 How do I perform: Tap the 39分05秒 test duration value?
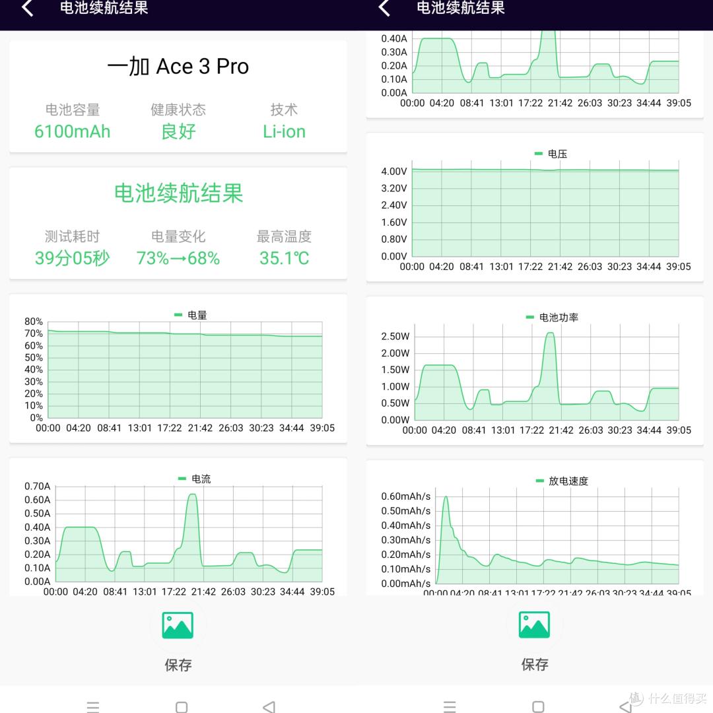click(73, 258)
